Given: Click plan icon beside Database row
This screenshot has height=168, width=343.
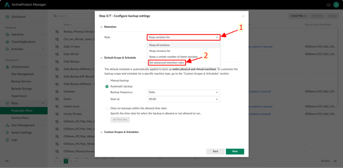Looking at the screenshot, I should [x=57, y=91].
